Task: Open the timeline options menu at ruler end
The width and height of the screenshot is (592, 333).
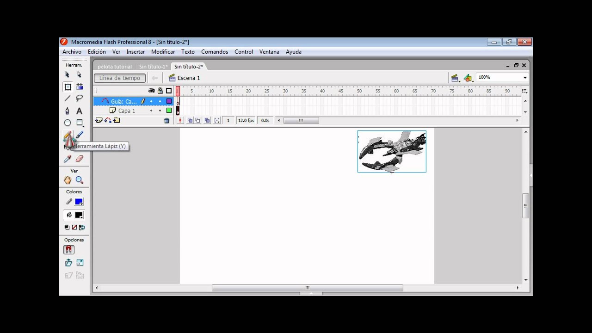Action: 524,91
